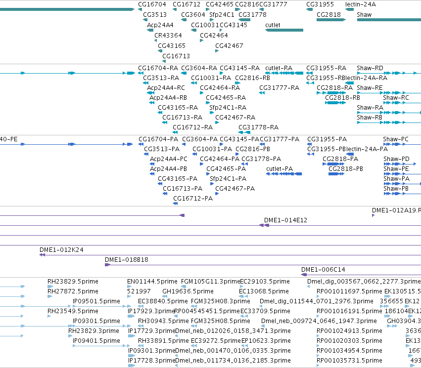Select the Acp24A4-RB transcript label
Image resolution: width=421 pixels, height=368 pixels.
click(x=168, y=98)
